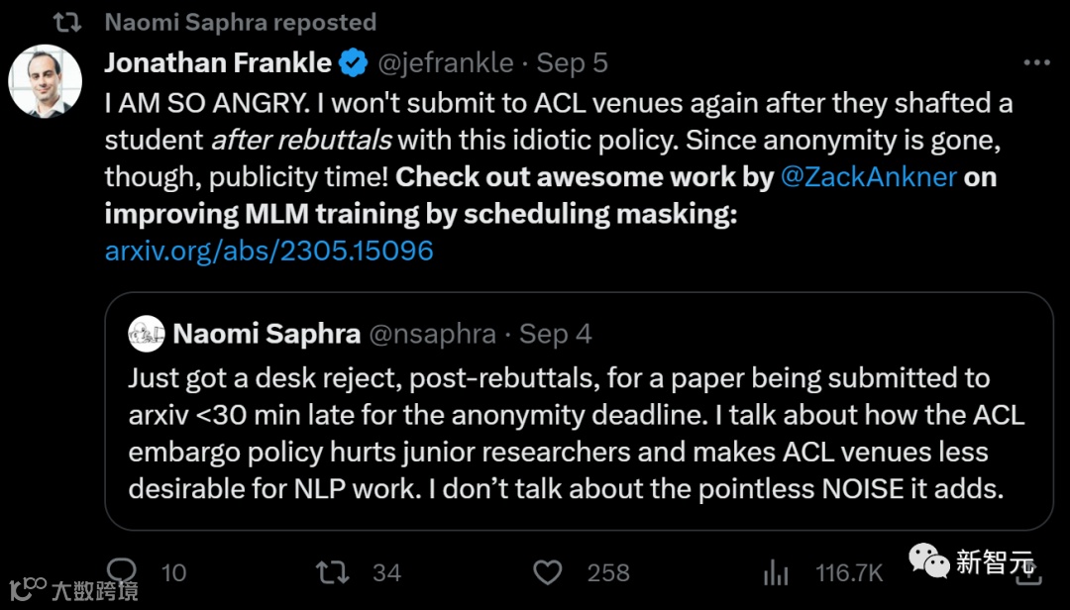This screenshot has height=610, width=1070.
Task: Open view analytics bar chart icon
Action: tap(776, 572)
